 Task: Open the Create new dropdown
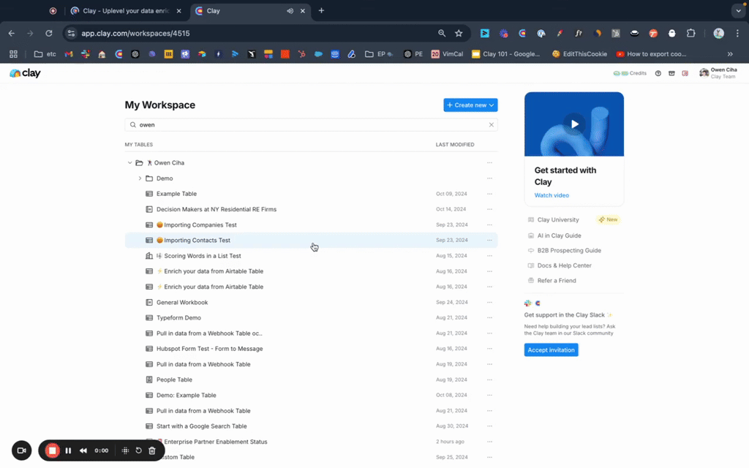coord(470,105)
